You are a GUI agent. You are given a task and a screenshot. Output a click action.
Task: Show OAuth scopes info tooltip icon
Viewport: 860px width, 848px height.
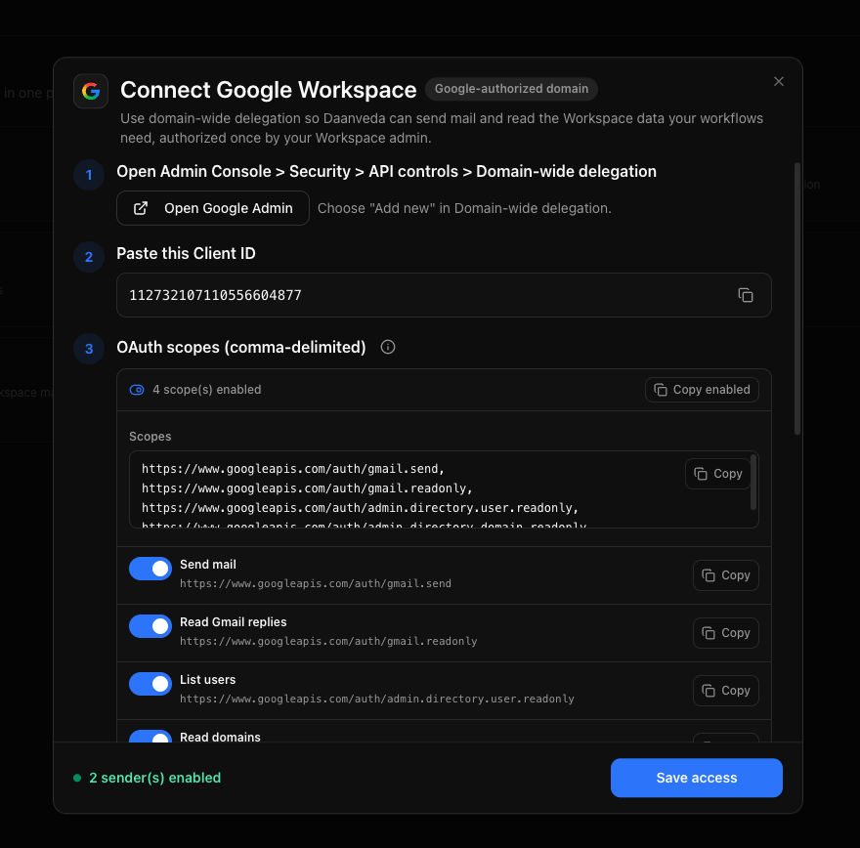tap(388, 347)
